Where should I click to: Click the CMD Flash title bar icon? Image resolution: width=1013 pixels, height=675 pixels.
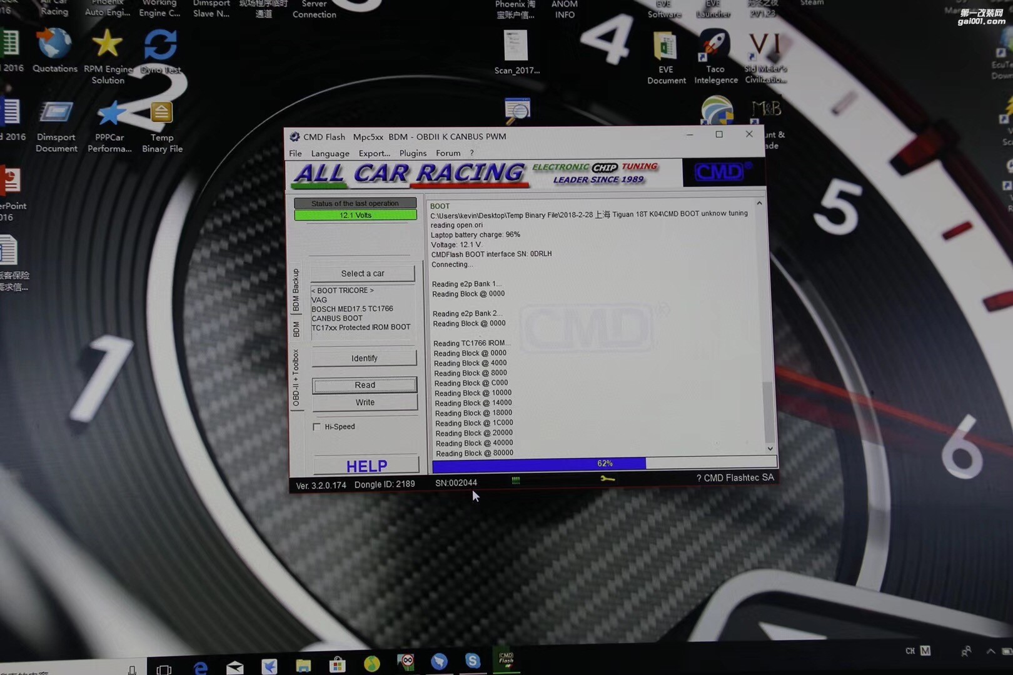point(295,137)
